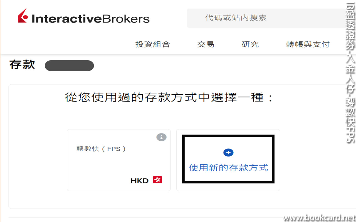
Task: Click the Hong Kong flag icon
Action: tap(157, 180)
